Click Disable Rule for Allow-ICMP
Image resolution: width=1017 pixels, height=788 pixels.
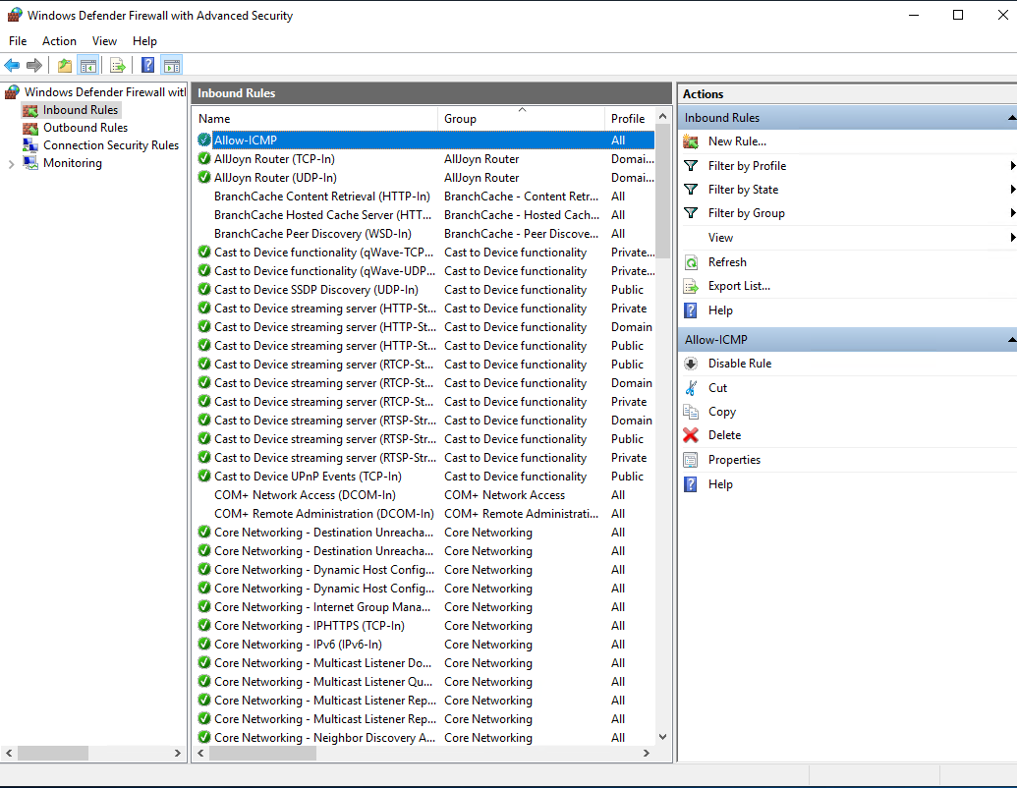pos(739,364)
